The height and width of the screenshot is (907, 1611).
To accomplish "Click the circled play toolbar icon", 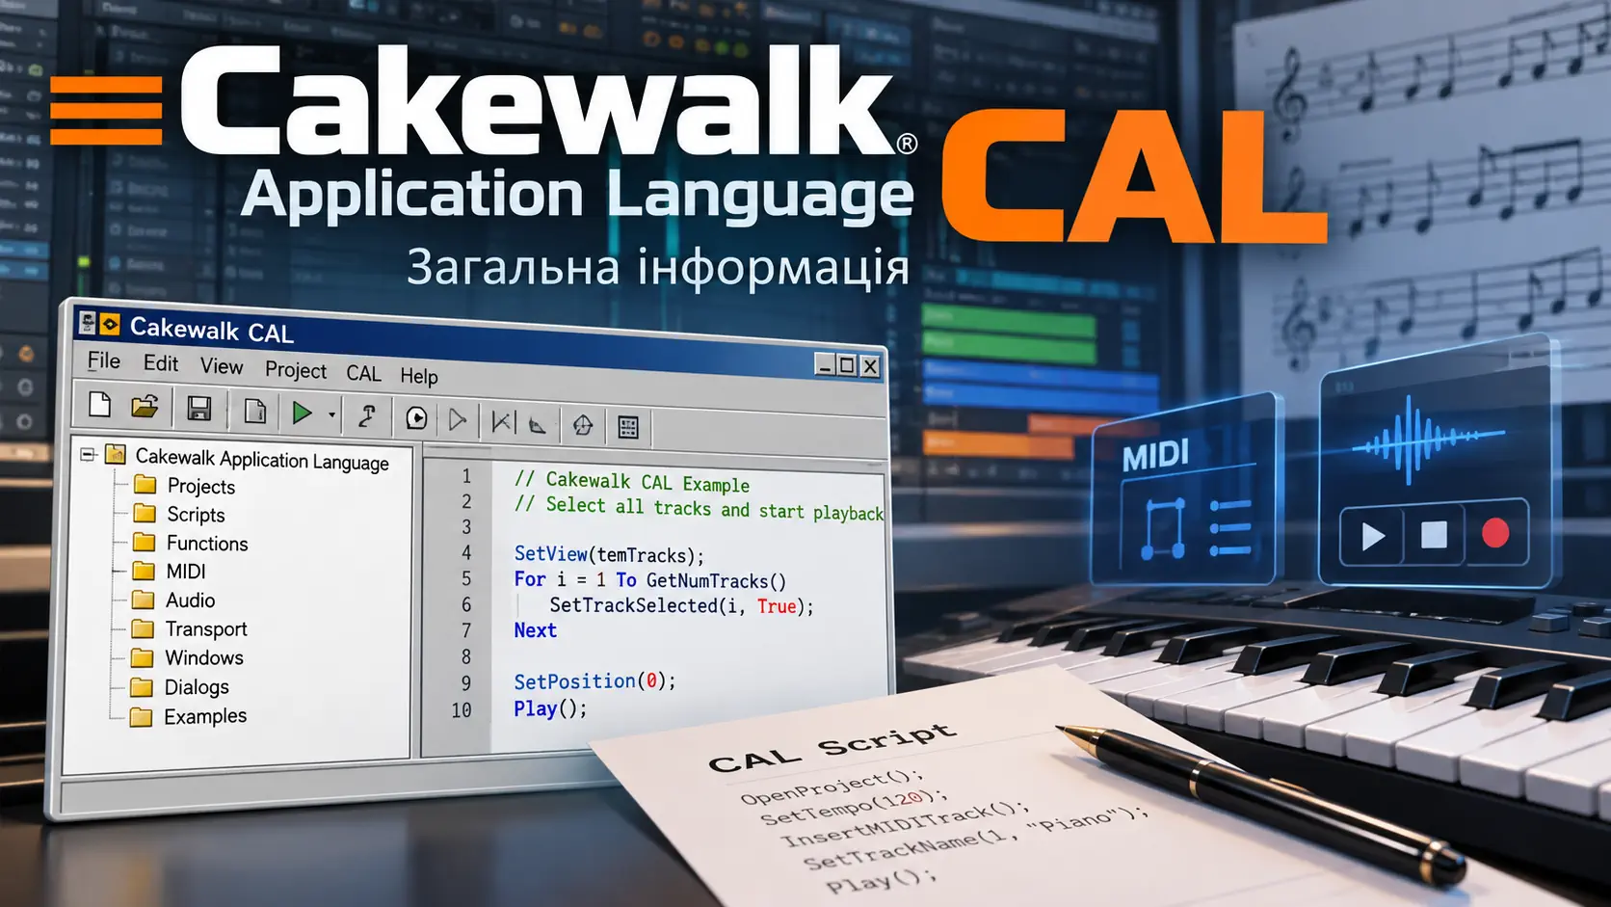I will coord(416,417).
